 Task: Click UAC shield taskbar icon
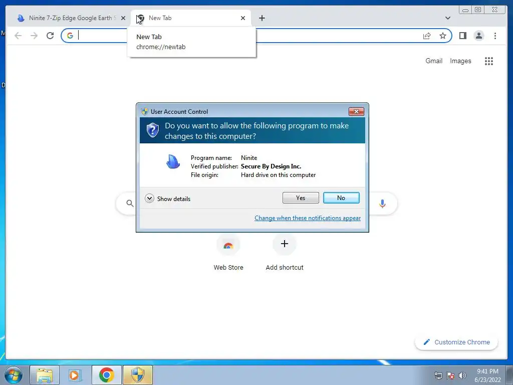click(138, 375)
